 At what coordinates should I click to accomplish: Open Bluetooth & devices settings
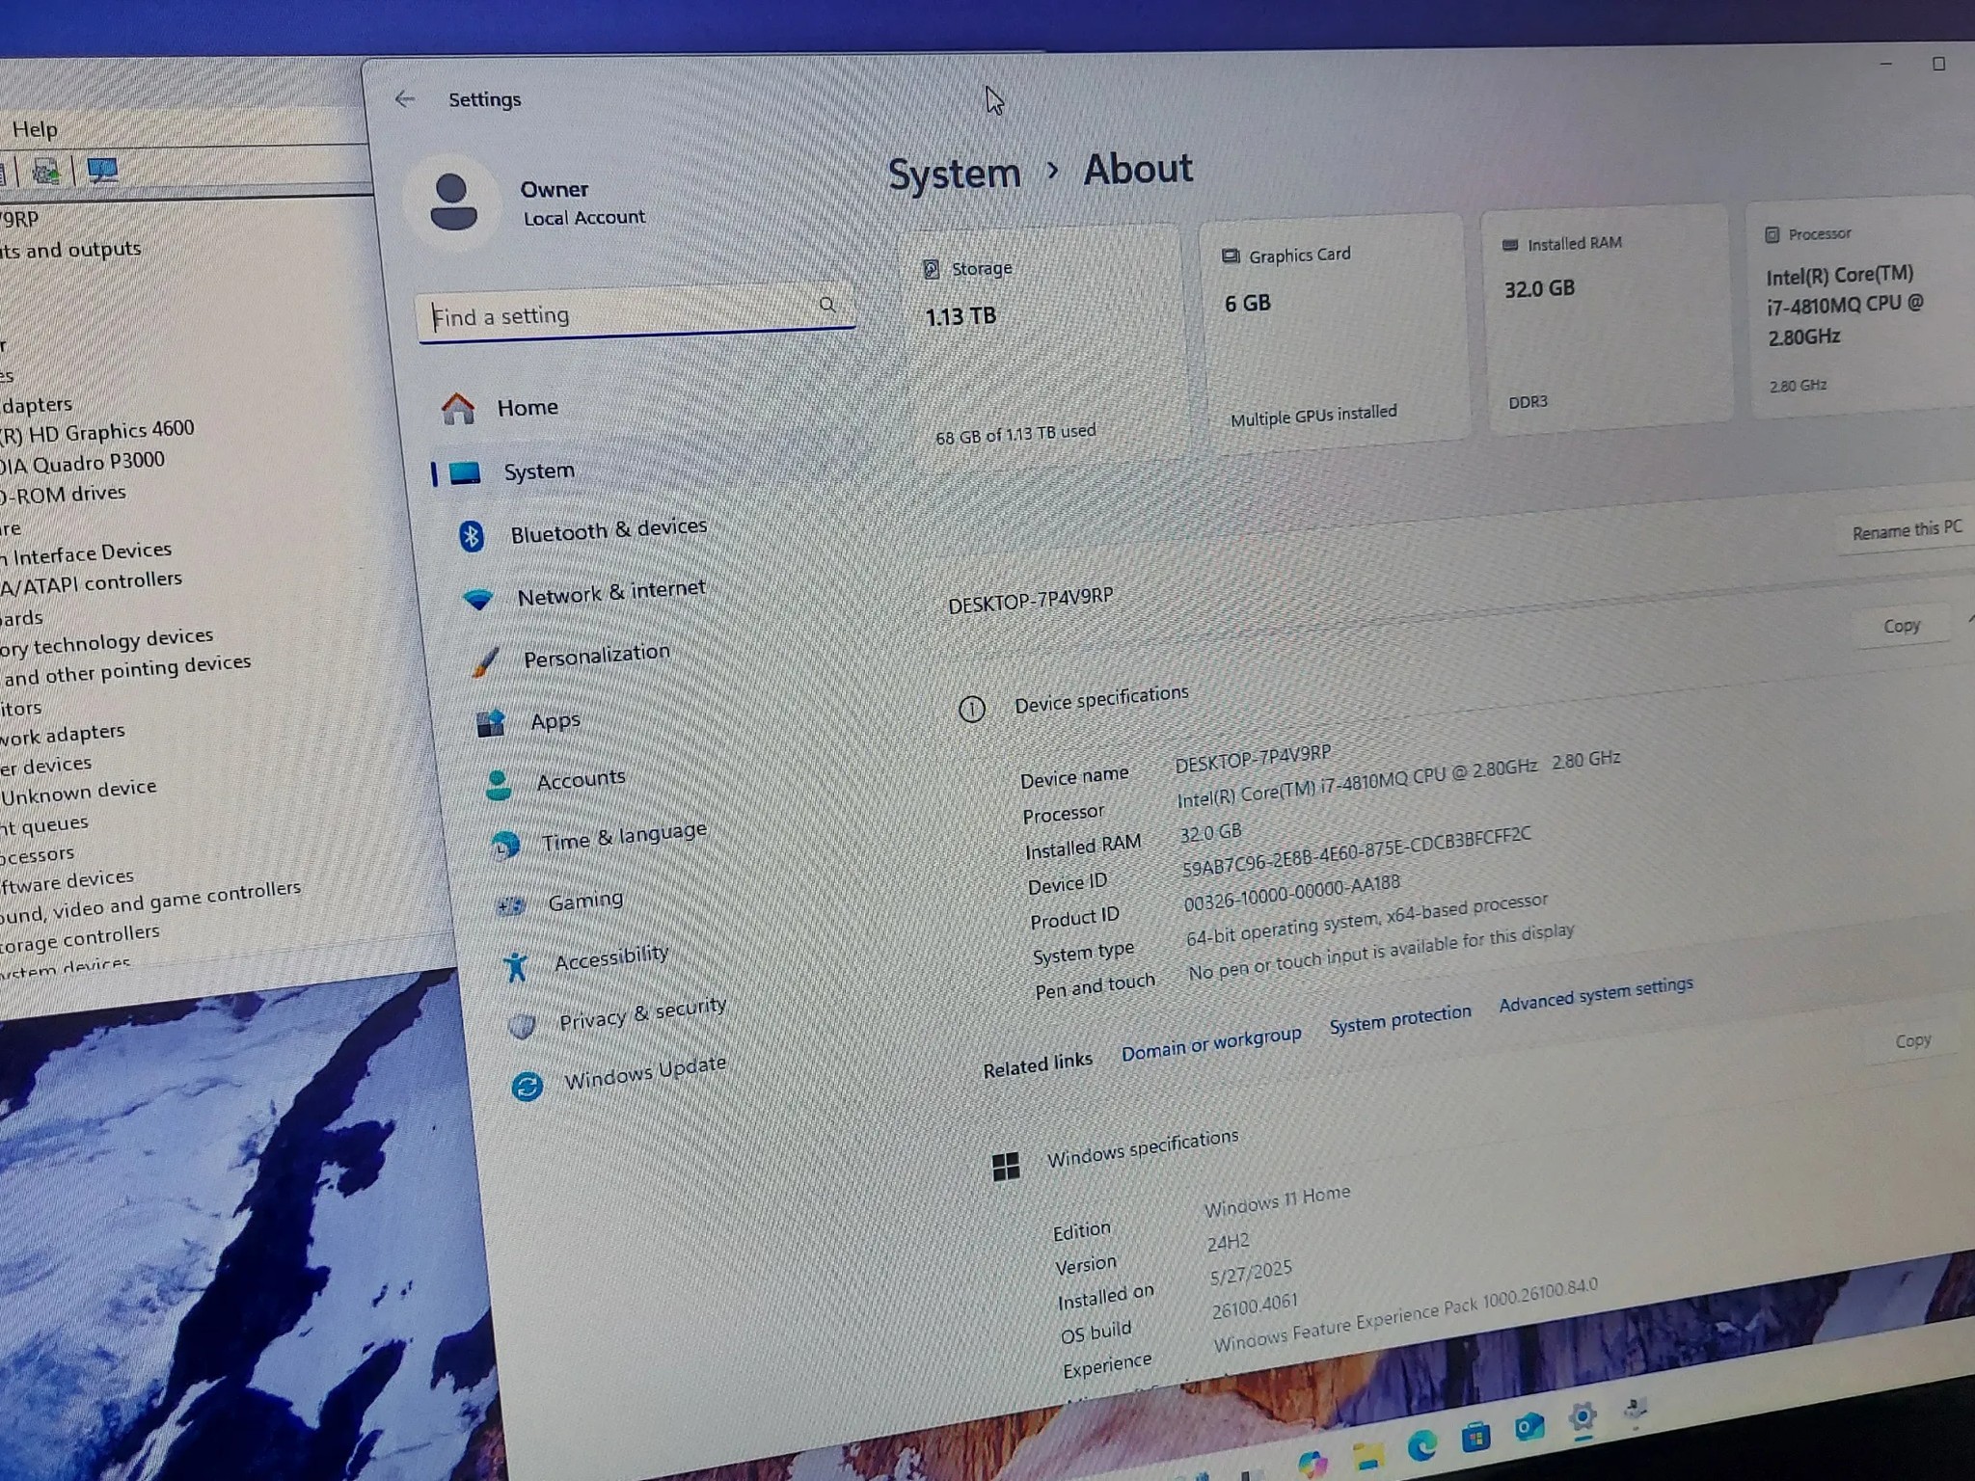point(608,530)
